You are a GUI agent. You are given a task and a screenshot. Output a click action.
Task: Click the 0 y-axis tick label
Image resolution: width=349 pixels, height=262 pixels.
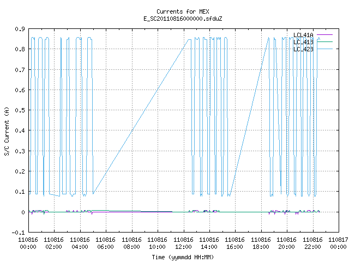click(x=23, y=212)
